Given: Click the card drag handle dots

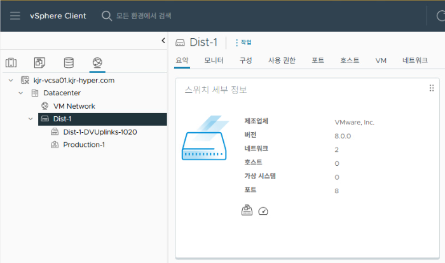Looking at the screenshot, I should [x=432, y=88].
